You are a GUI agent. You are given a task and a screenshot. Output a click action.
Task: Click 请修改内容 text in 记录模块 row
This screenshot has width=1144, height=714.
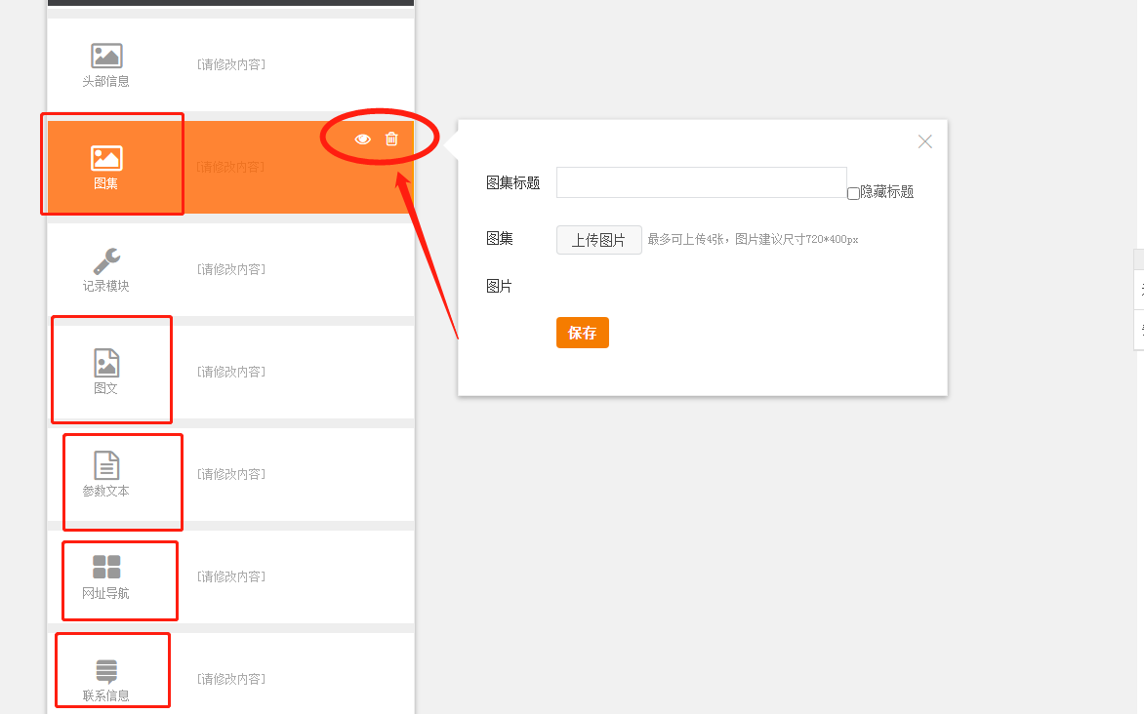tap(231, 269)
